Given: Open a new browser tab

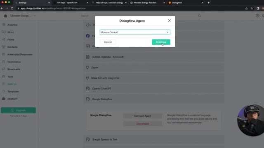Looking at the screenshot, I should tap(209, 3).
